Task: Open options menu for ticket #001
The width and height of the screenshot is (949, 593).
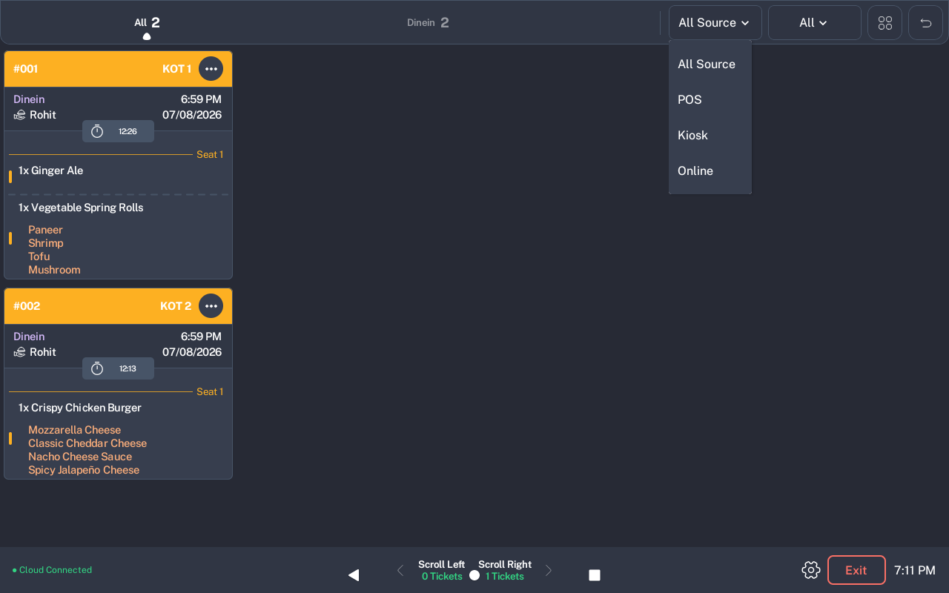Action: point(211,69)
